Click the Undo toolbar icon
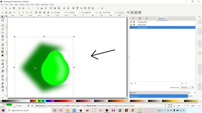The height and width of the screenshot is (113, 202). click(29, 8)
